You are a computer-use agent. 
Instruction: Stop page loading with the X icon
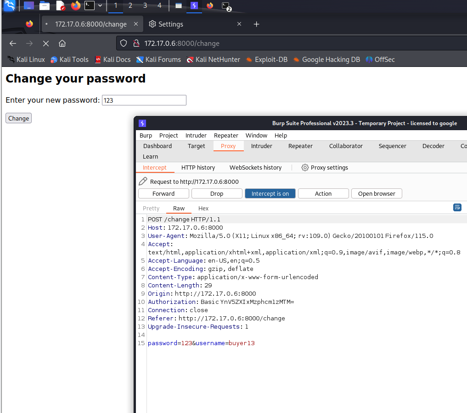click(x=45, y=44)
